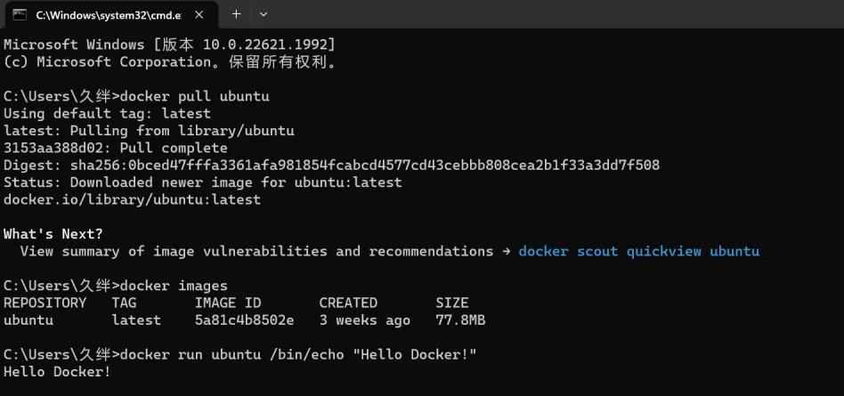Click the empty title bar area
Screen dimensions: 844x396
(x=555, y=14)
